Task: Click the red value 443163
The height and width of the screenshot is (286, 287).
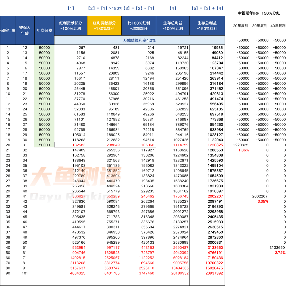Action: pos(147,248)
